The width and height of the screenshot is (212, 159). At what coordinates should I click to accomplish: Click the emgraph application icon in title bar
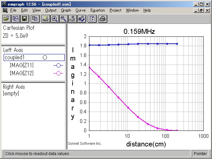(x=4, y=4)
